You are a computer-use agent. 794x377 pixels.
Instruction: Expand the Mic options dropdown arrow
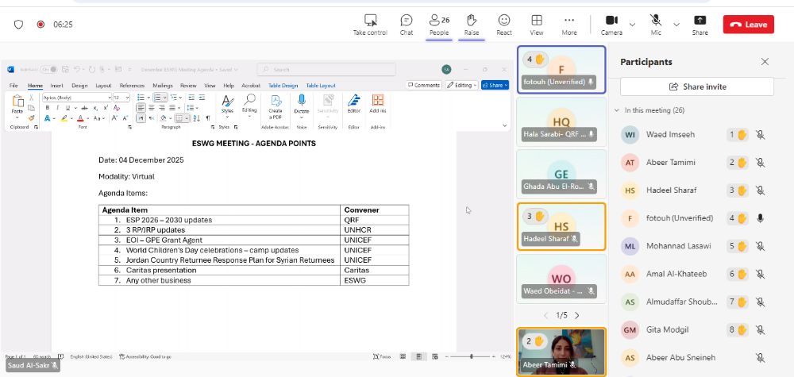pos(676,25)
